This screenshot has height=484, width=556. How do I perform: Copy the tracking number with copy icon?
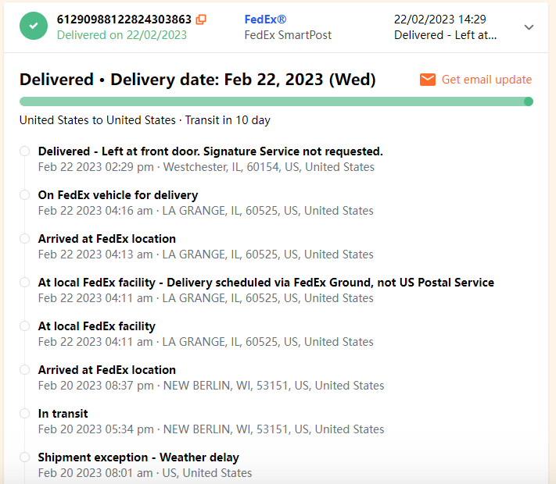(x=201, y=20)
